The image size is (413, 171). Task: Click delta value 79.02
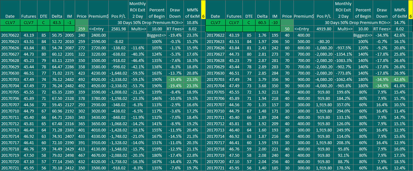(x=57, y=155)
